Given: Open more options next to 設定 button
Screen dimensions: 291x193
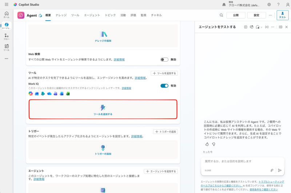Looking at the screenshot, I should (x=270, y=15).
